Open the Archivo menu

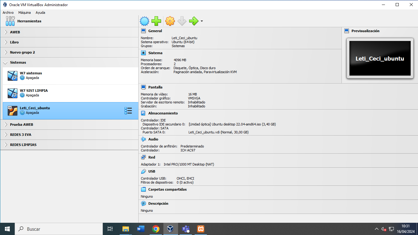click(x=8, y=13)
